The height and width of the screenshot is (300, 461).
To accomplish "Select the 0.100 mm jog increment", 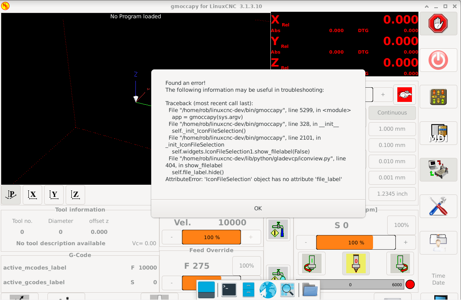I will tap(392, 145).
